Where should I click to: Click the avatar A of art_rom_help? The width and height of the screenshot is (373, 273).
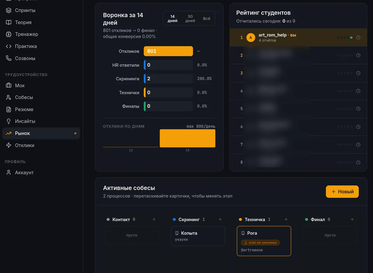(x=251, y=38)
